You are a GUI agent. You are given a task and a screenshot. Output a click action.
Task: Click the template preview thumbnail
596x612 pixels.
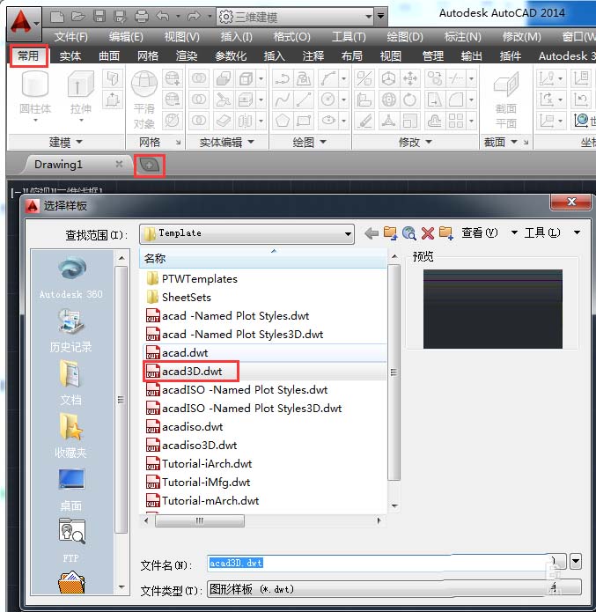[493, 308]
